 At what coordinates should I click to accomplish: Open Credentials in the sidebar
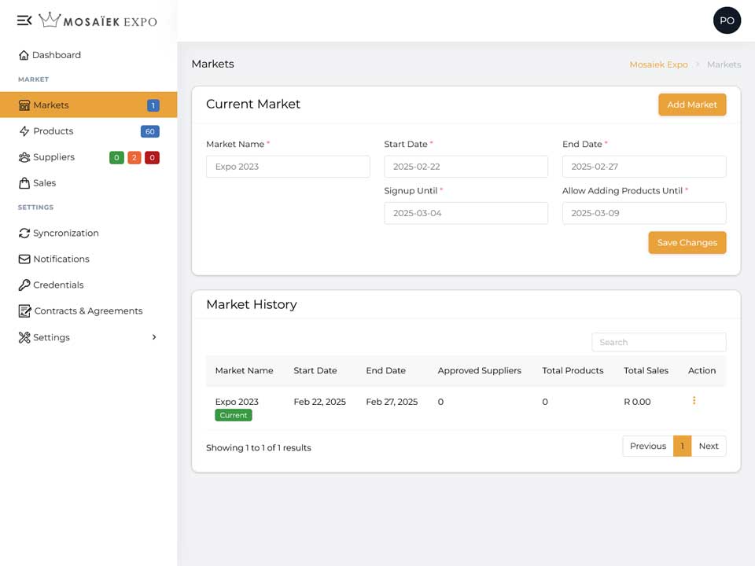pos(89,285)
